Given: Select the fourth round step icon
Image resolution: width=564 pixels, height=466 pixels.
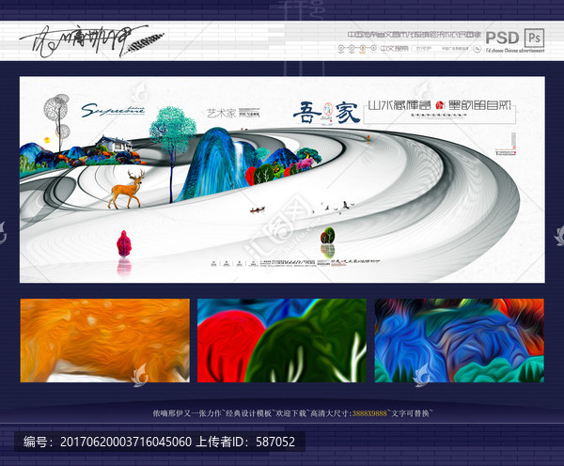Looking at the screenshot, I should coord(373,48).
